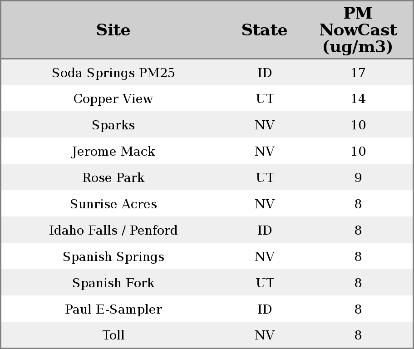Select the Idaho Falls / Penford row
The image size is (414, 349).
pos(113,231)
